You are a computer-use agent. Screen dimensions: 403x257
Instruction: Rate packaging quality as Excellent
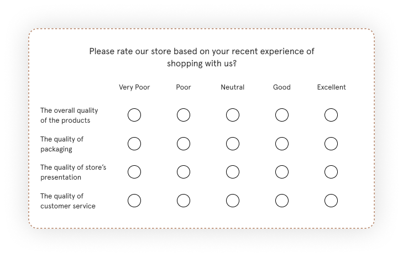point(331,144)
